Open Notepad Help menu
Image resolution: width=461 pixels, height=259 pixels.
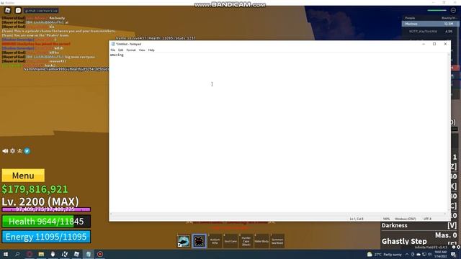pyautogui.click(x=151, y=50)
